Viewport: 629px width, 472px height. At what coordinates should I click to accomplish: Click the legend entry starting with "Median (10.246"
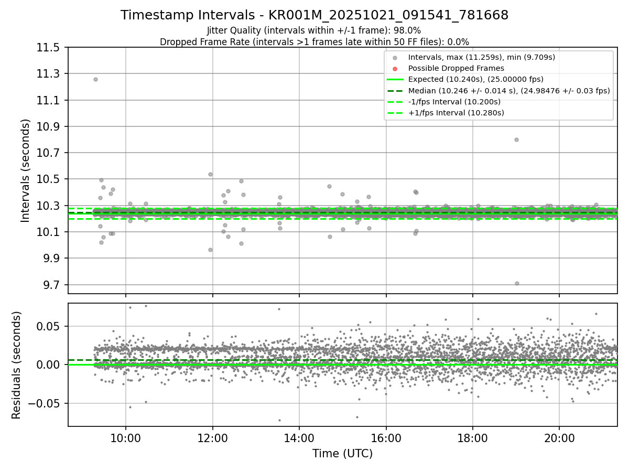tap(509, 90)
